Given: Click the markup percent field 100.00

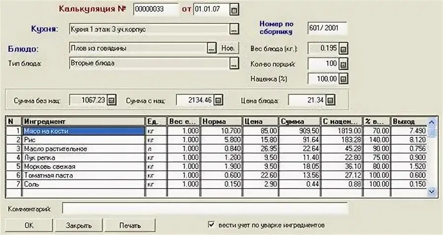Looking at the screenshot, I should pyautogui.click(x=323, y=79).
